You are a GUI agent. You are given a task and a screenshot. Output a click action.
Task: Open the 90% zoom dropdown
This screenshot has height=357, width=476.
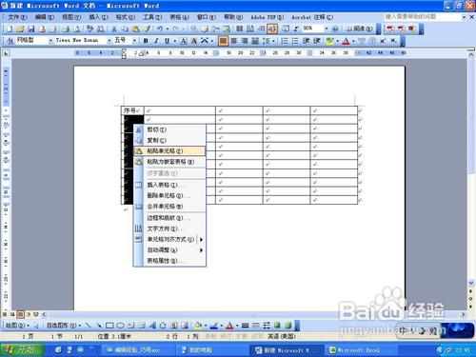click(327, 29)
